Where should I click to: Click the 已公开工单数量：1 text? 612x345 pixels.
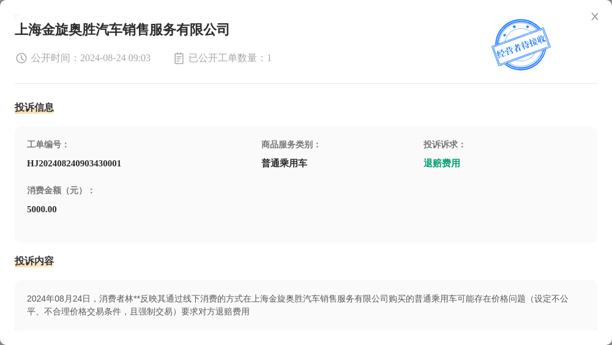coord(230,58)
